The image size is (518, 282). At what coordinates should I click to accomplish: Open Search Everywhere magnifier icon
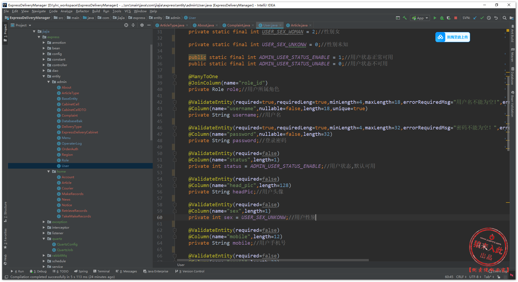(x=504, y=18)
